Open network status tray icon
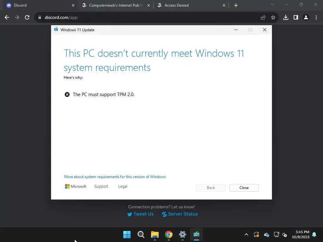The width and height of the screenshot is (323, 242). (276, 234)
